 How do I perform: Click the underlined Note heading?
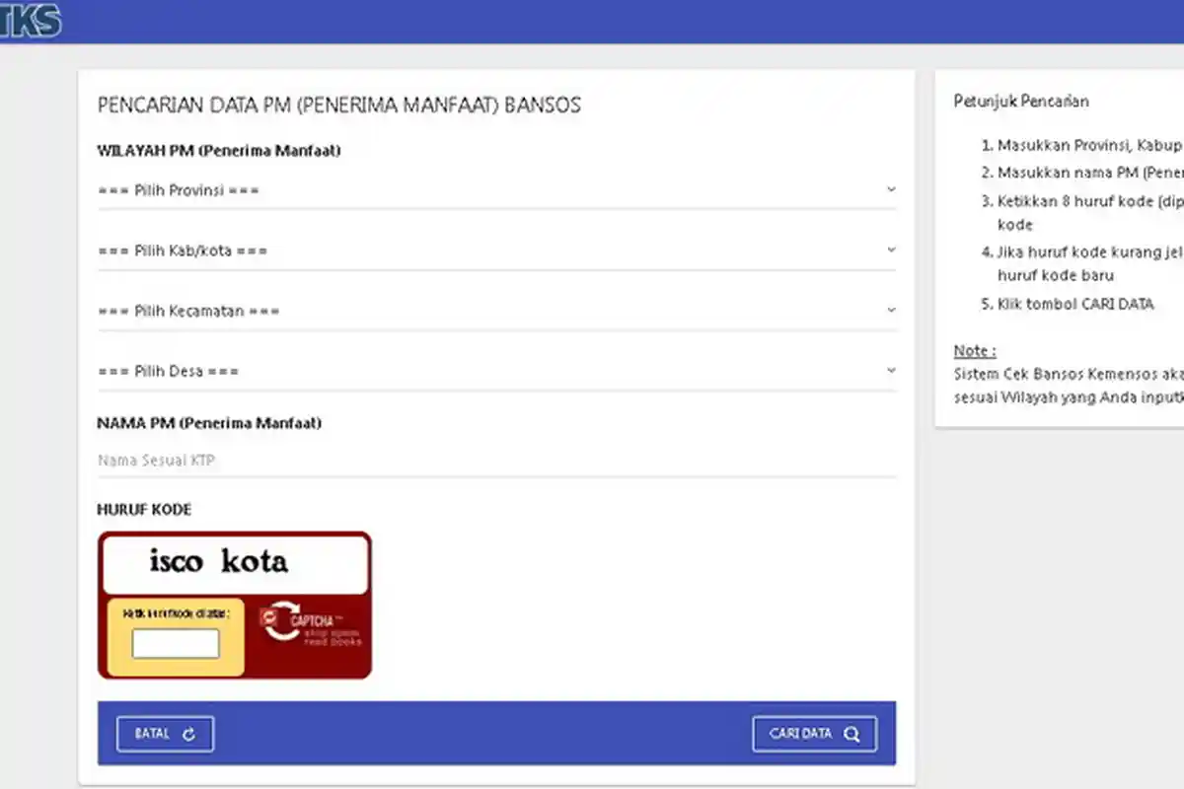[973, 350]
